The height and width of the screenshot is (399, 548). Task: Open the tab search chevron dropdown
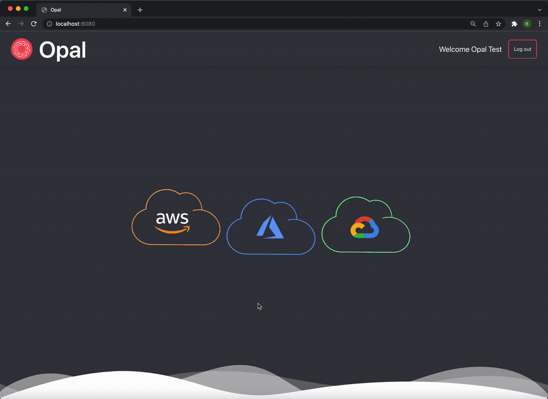pyautogui.click(x=539, y=10)
